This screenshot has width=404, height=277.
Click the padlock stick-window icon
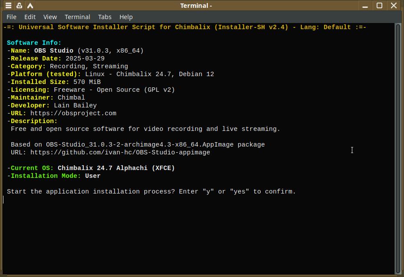click(x=19, y=6)
